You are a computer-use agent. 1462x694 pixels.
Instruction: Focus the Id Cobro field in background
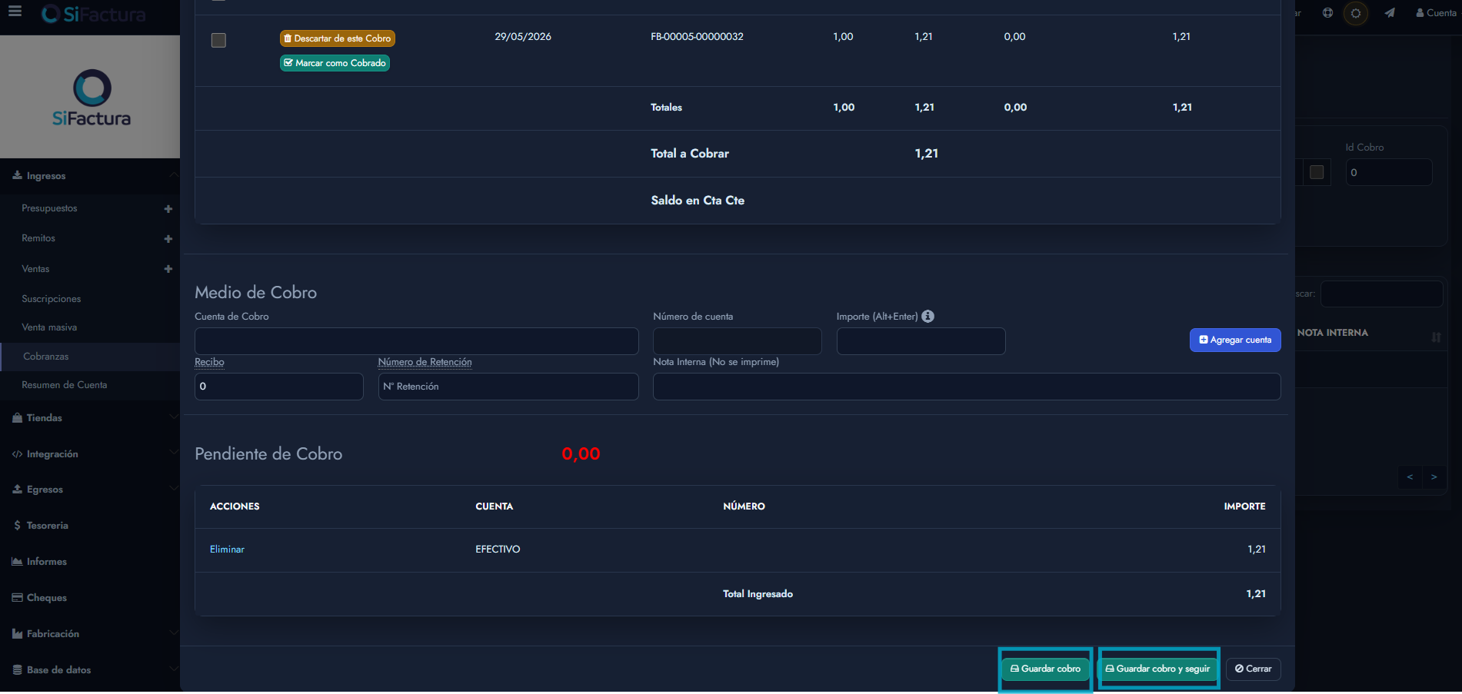click(1389, 172)
